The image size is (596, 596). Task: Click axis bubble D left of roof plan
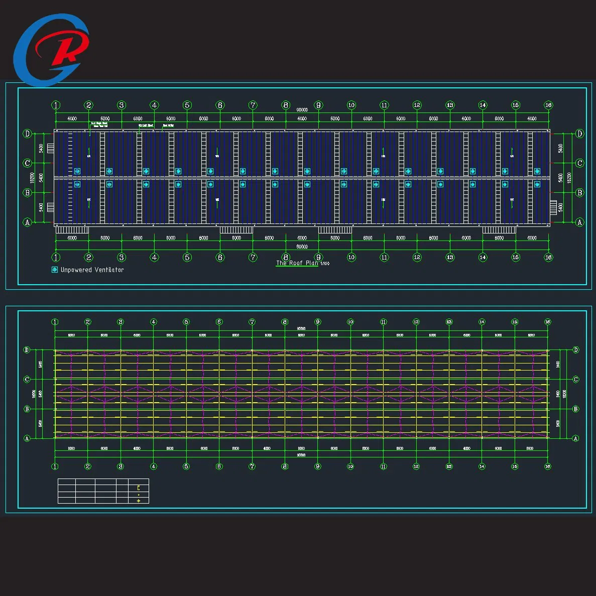tap(27, 134)
